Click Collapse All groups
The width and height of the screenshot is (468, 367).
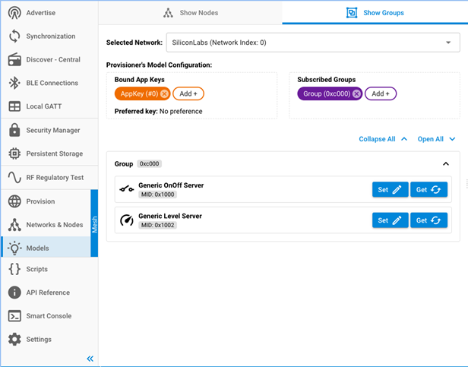point(383,139)
